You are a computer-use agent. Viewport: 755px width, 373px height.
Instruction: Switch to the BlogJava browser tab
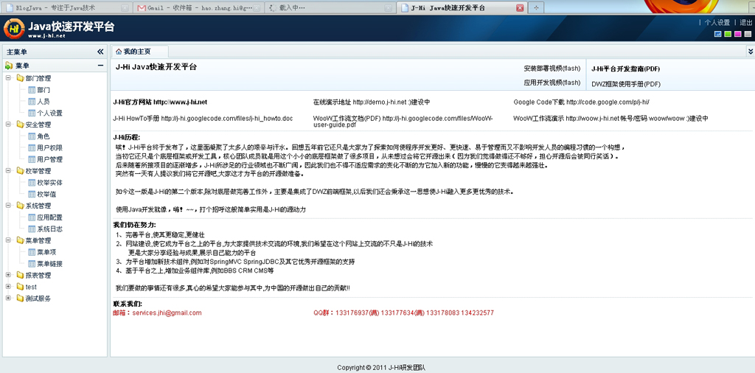coord(66,7)
